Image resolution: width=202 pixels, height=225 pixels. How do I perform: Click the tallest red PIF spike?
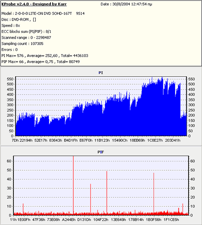[x=73, y=185]
